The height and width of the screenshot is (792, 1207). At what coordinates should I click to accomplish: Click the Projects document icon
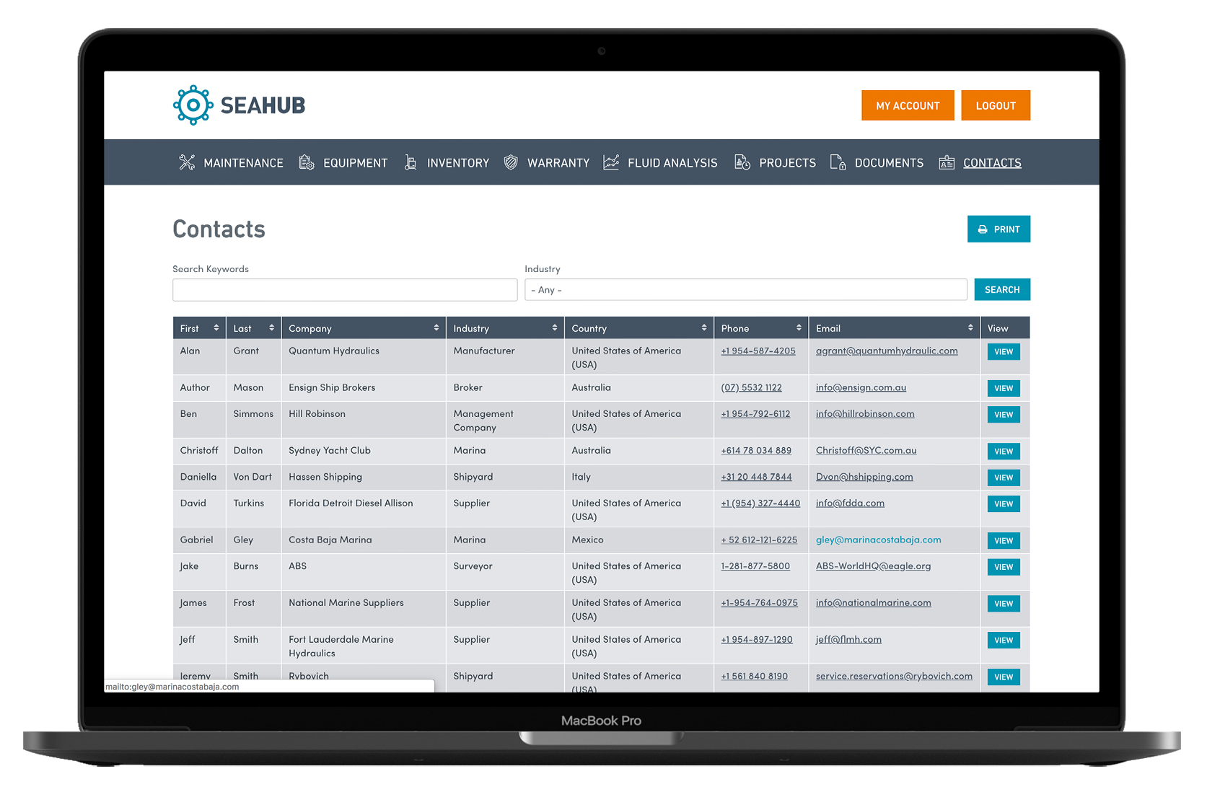pos(742,162)
